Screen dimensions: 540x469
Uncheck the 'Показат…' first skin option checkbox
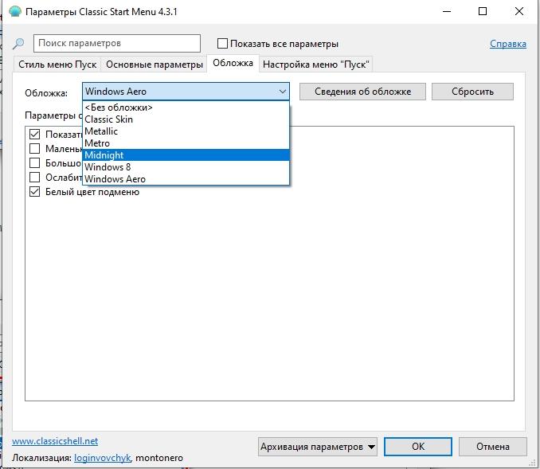pos(34,135)
